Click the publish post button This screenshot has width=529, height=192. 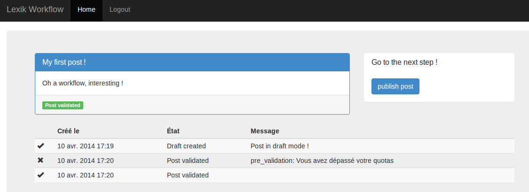pos(395,86)
